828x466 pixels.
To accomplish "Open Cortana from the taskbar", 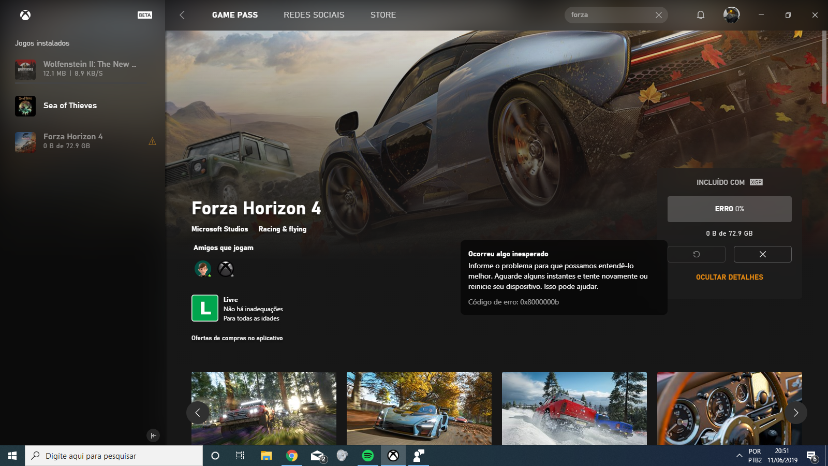I will pyautogui.click(x=215, y=456).
